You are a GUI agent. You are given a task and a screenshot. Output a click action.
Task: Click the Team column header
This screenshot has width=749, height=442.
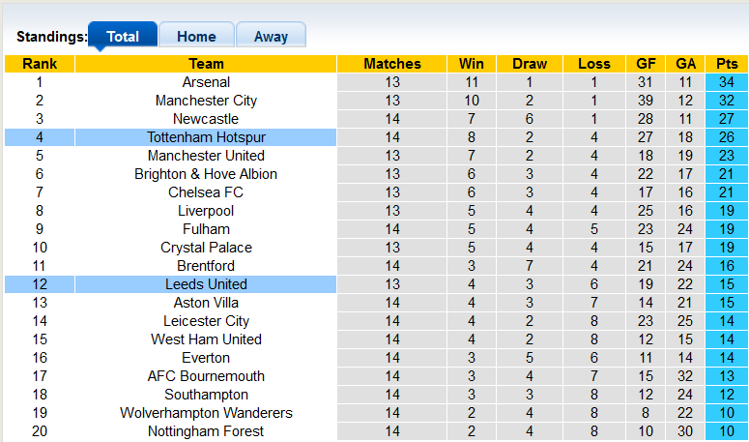coord(206,64)
